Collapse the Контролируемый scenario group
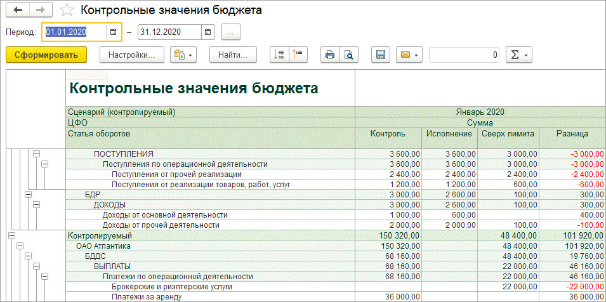The image size is (606, 302). 11,235
